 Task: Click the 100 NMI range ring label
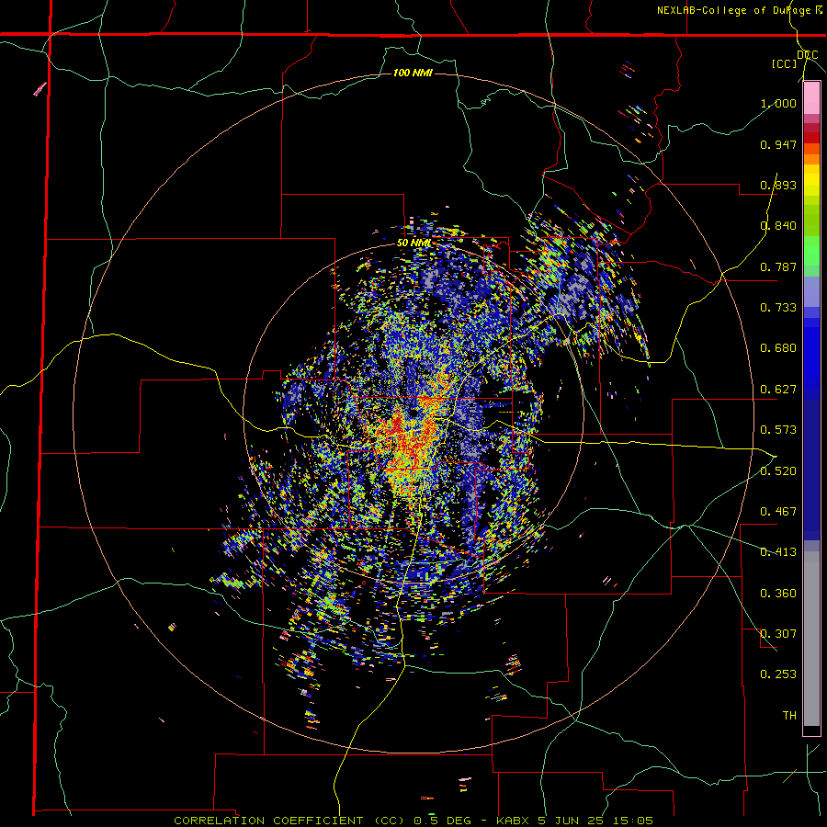[x=413, y=73]
